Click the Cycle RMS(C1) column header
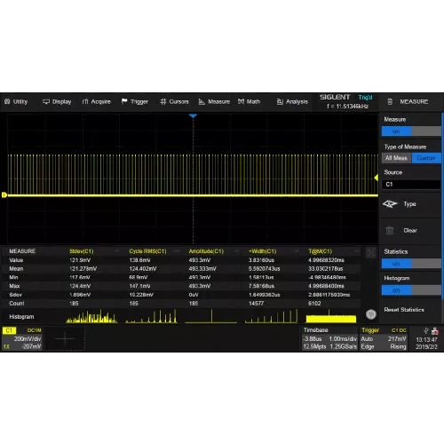The width and height of the screenshot is (444, 444). 147,251
